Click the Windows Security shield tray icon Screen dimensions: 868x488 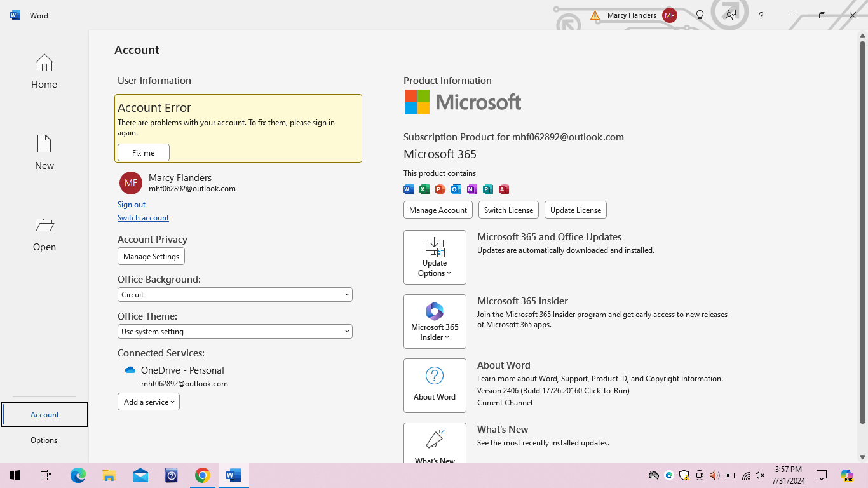coord(684,475)
